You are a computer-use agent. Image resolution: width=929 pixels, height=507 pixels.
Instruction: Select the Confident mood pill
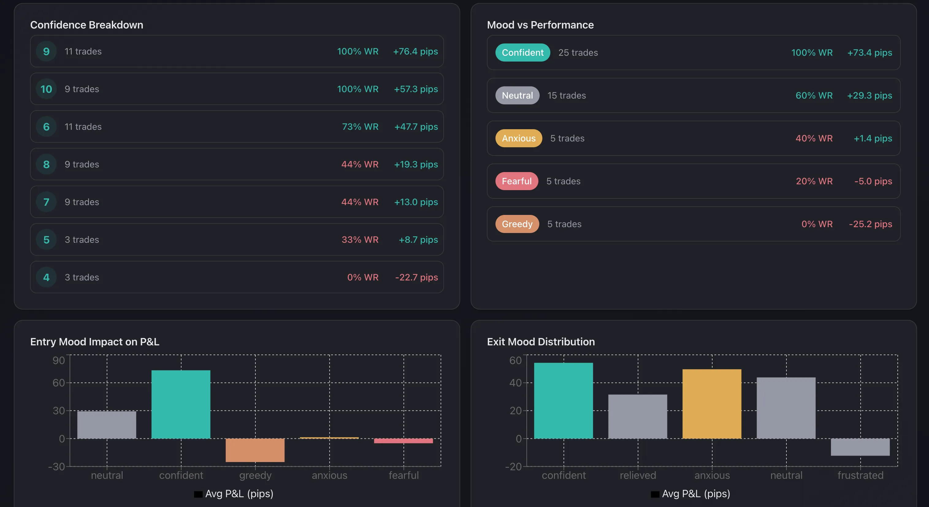tap(522, 53)
